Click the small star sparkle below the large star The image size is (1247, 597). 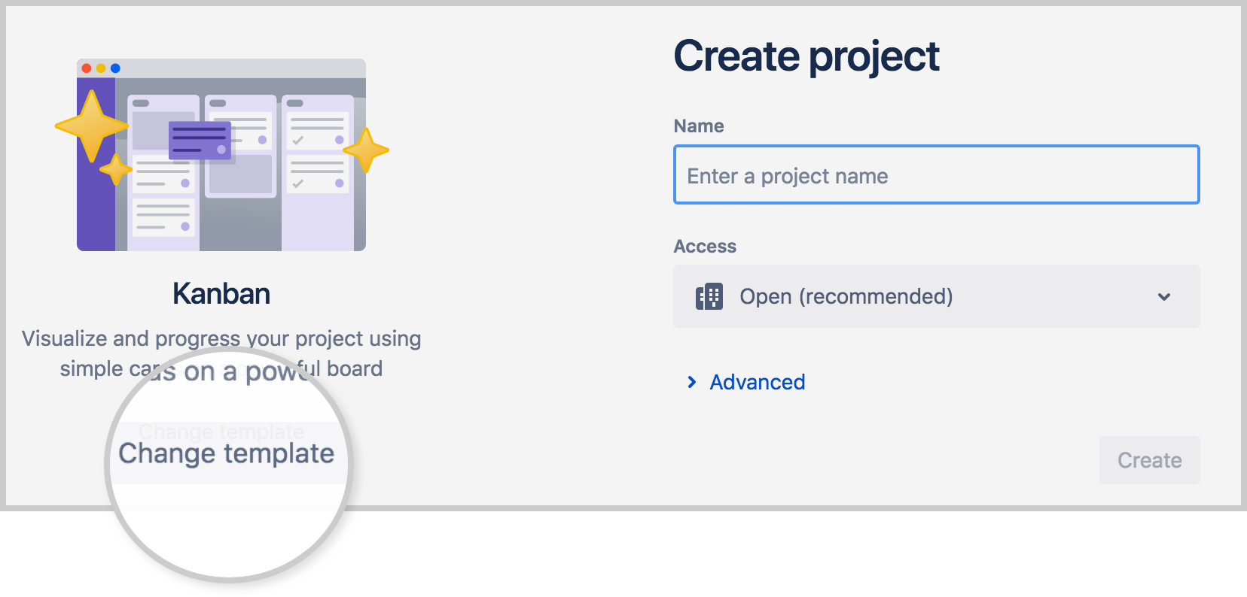click(x=117, y=171)
